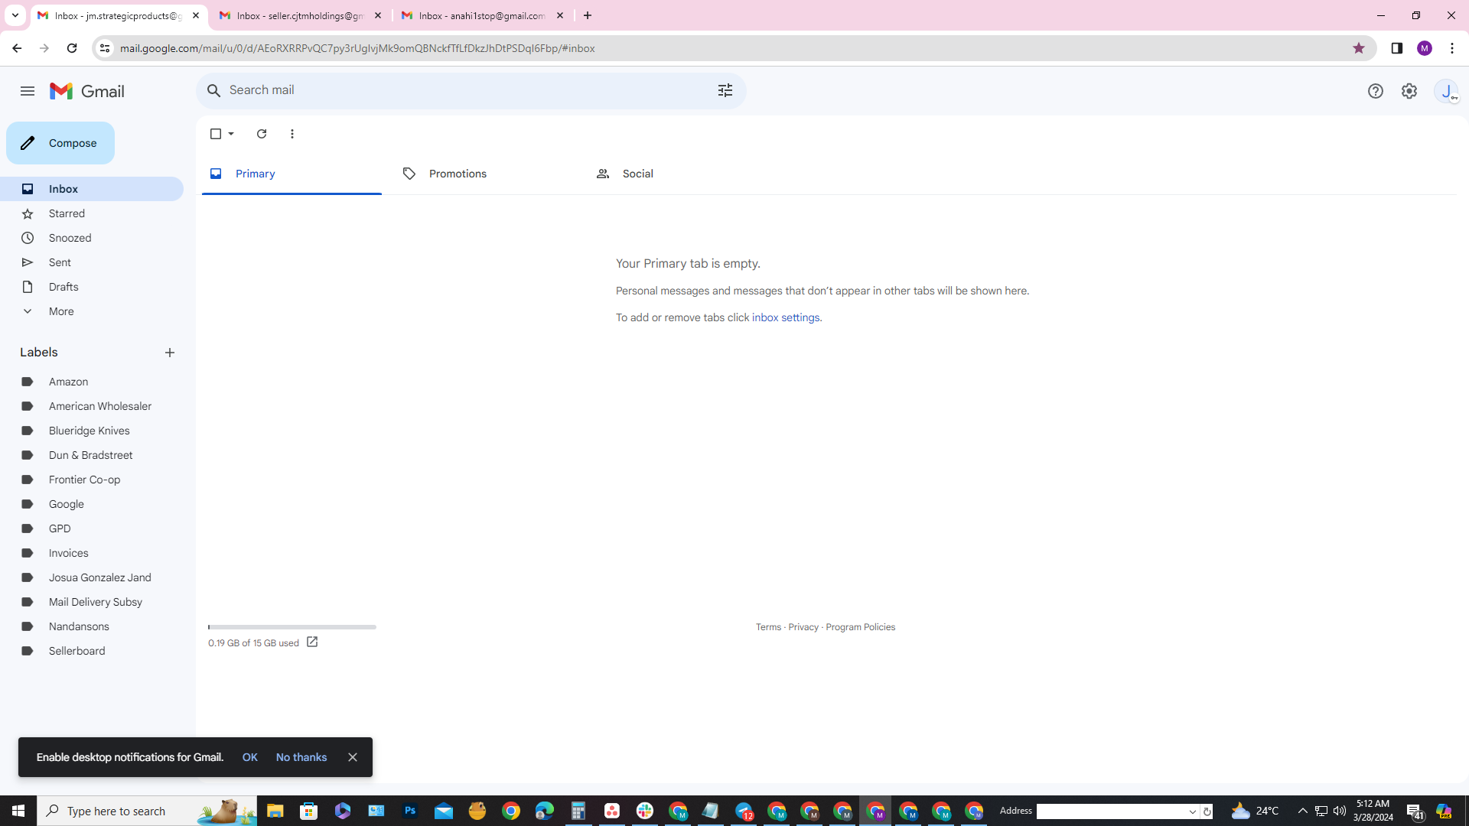Switch to the seller.cjtmholdings inbox browser tab

tap(300, 15)
